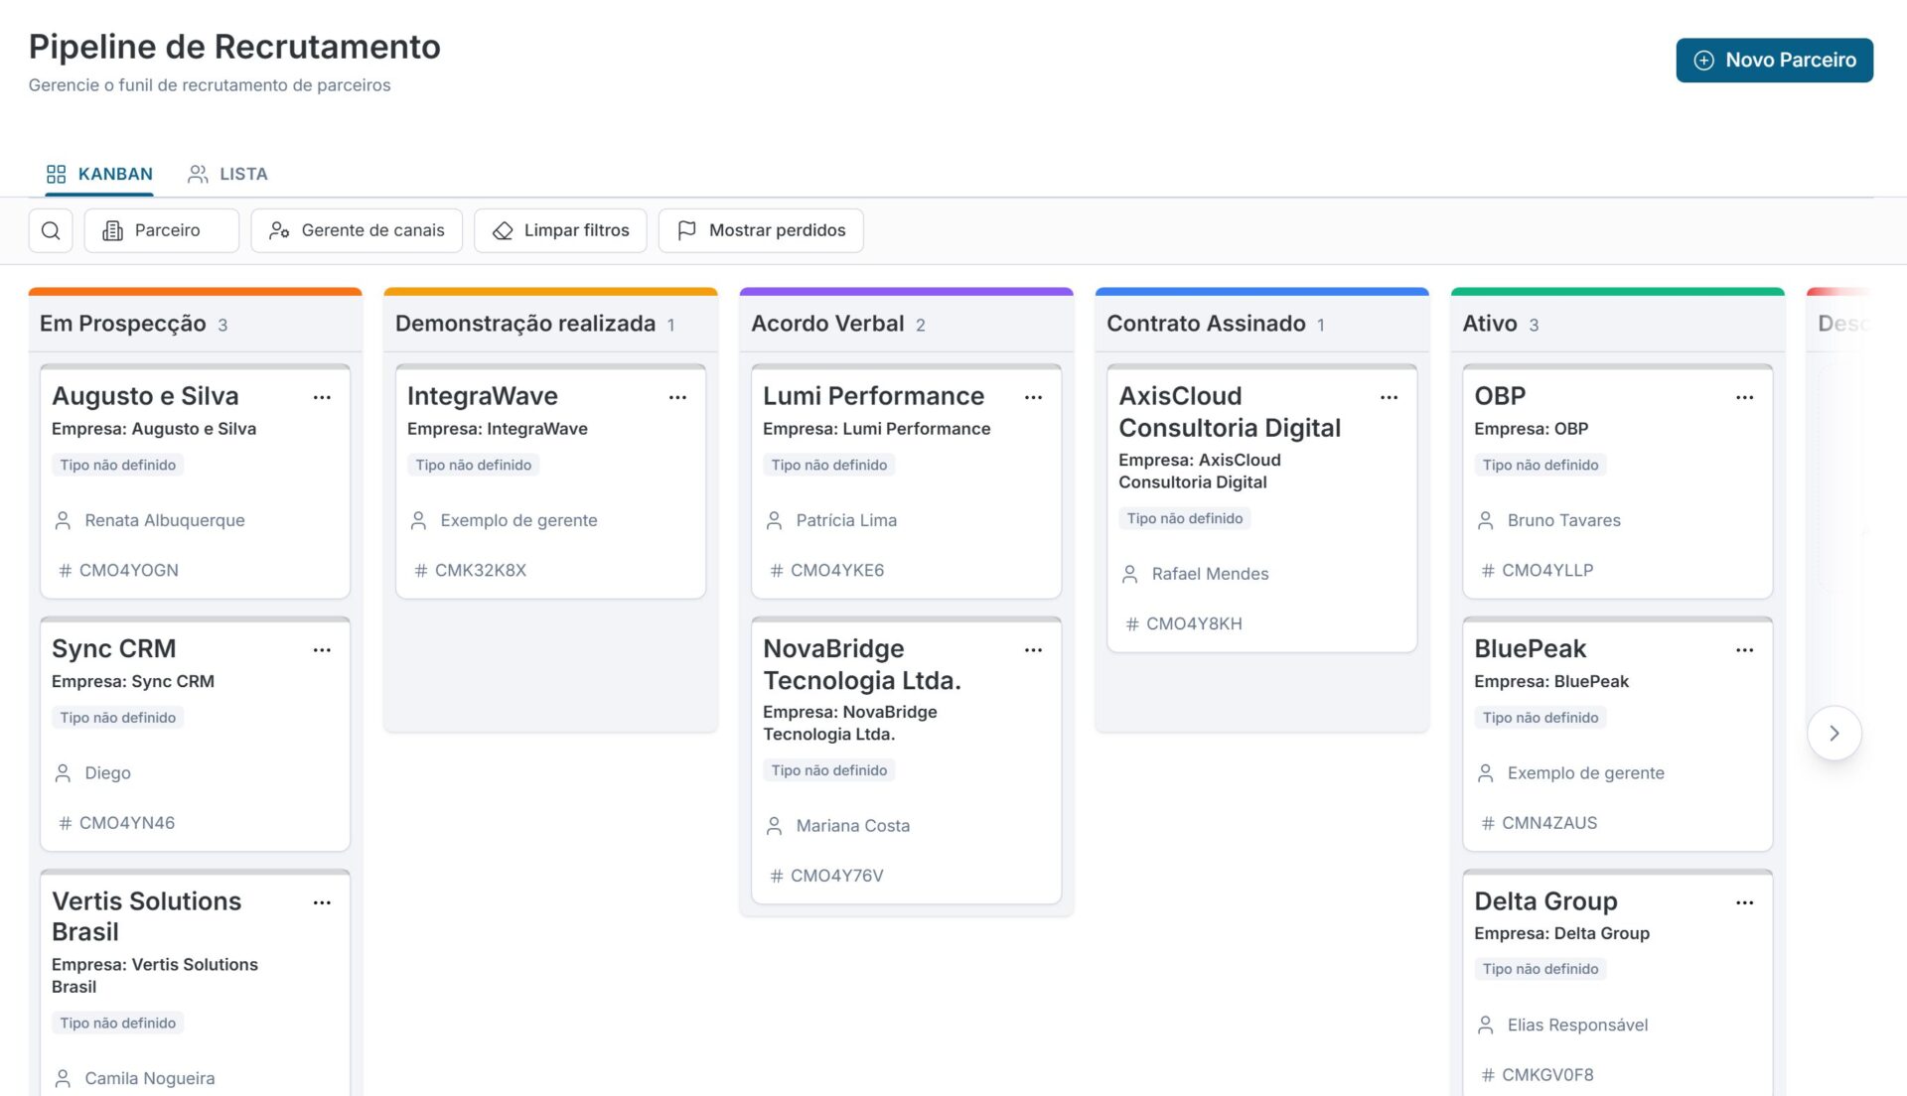1907x1096 pixels.
Task: Open options menu for Sync CRM card
Action: click(x=322, y=650)
